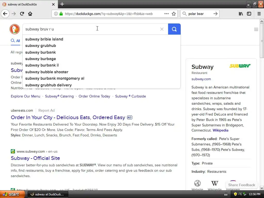The image size is (264, 198).
Task: Open the Firefox Library icon
Action: [x=241, y=14]
